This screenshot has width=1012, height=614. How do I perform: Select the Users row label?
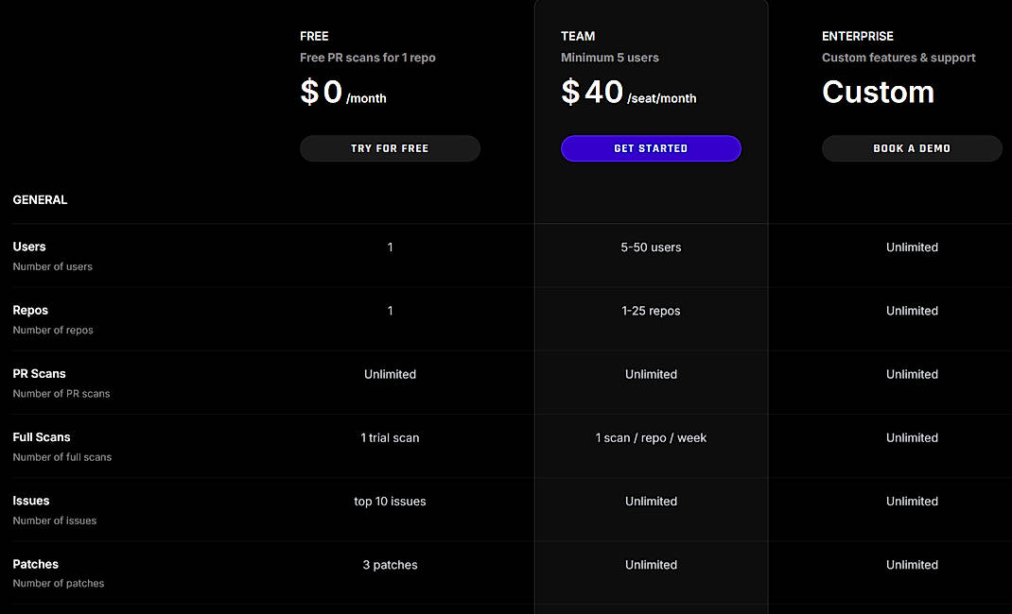pos(28,247)
